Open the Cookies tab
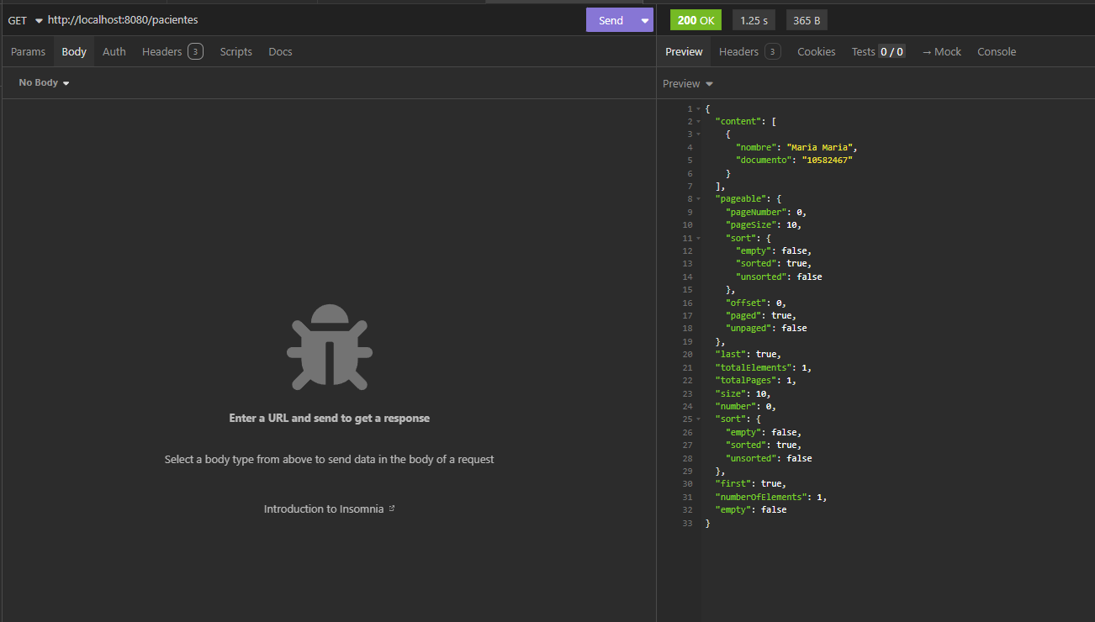 coord(817,51)
